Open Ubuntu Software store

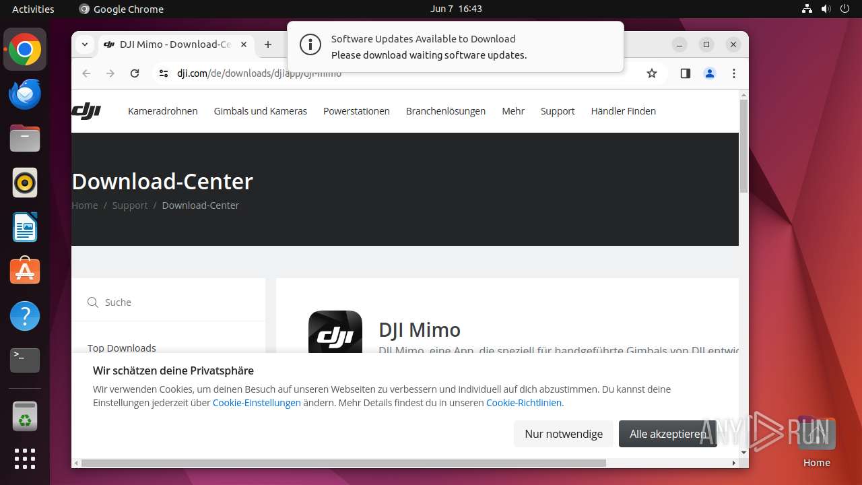[25, 271]
